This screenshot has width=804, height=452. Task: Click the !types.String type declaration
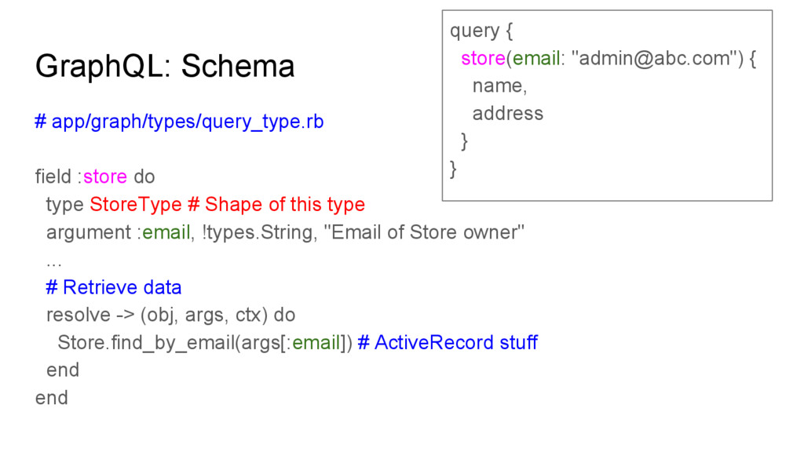point(258,232)
